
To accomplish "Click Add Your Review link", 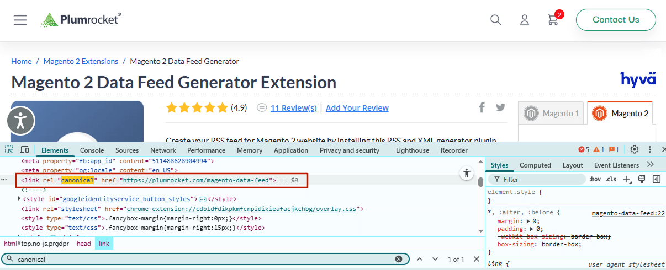I will 357,108.
